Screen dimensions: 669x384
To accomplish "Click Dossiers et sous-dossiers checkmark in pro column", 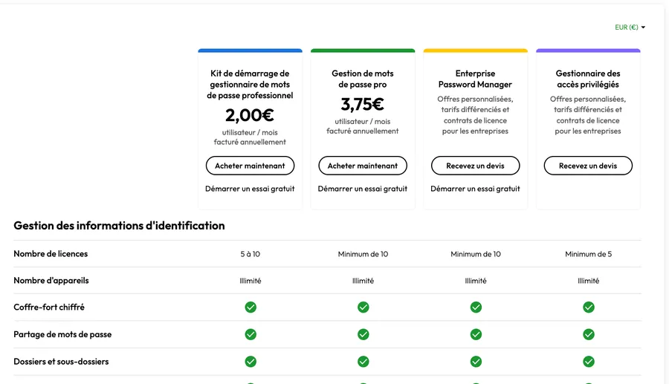I will [363, 362].
